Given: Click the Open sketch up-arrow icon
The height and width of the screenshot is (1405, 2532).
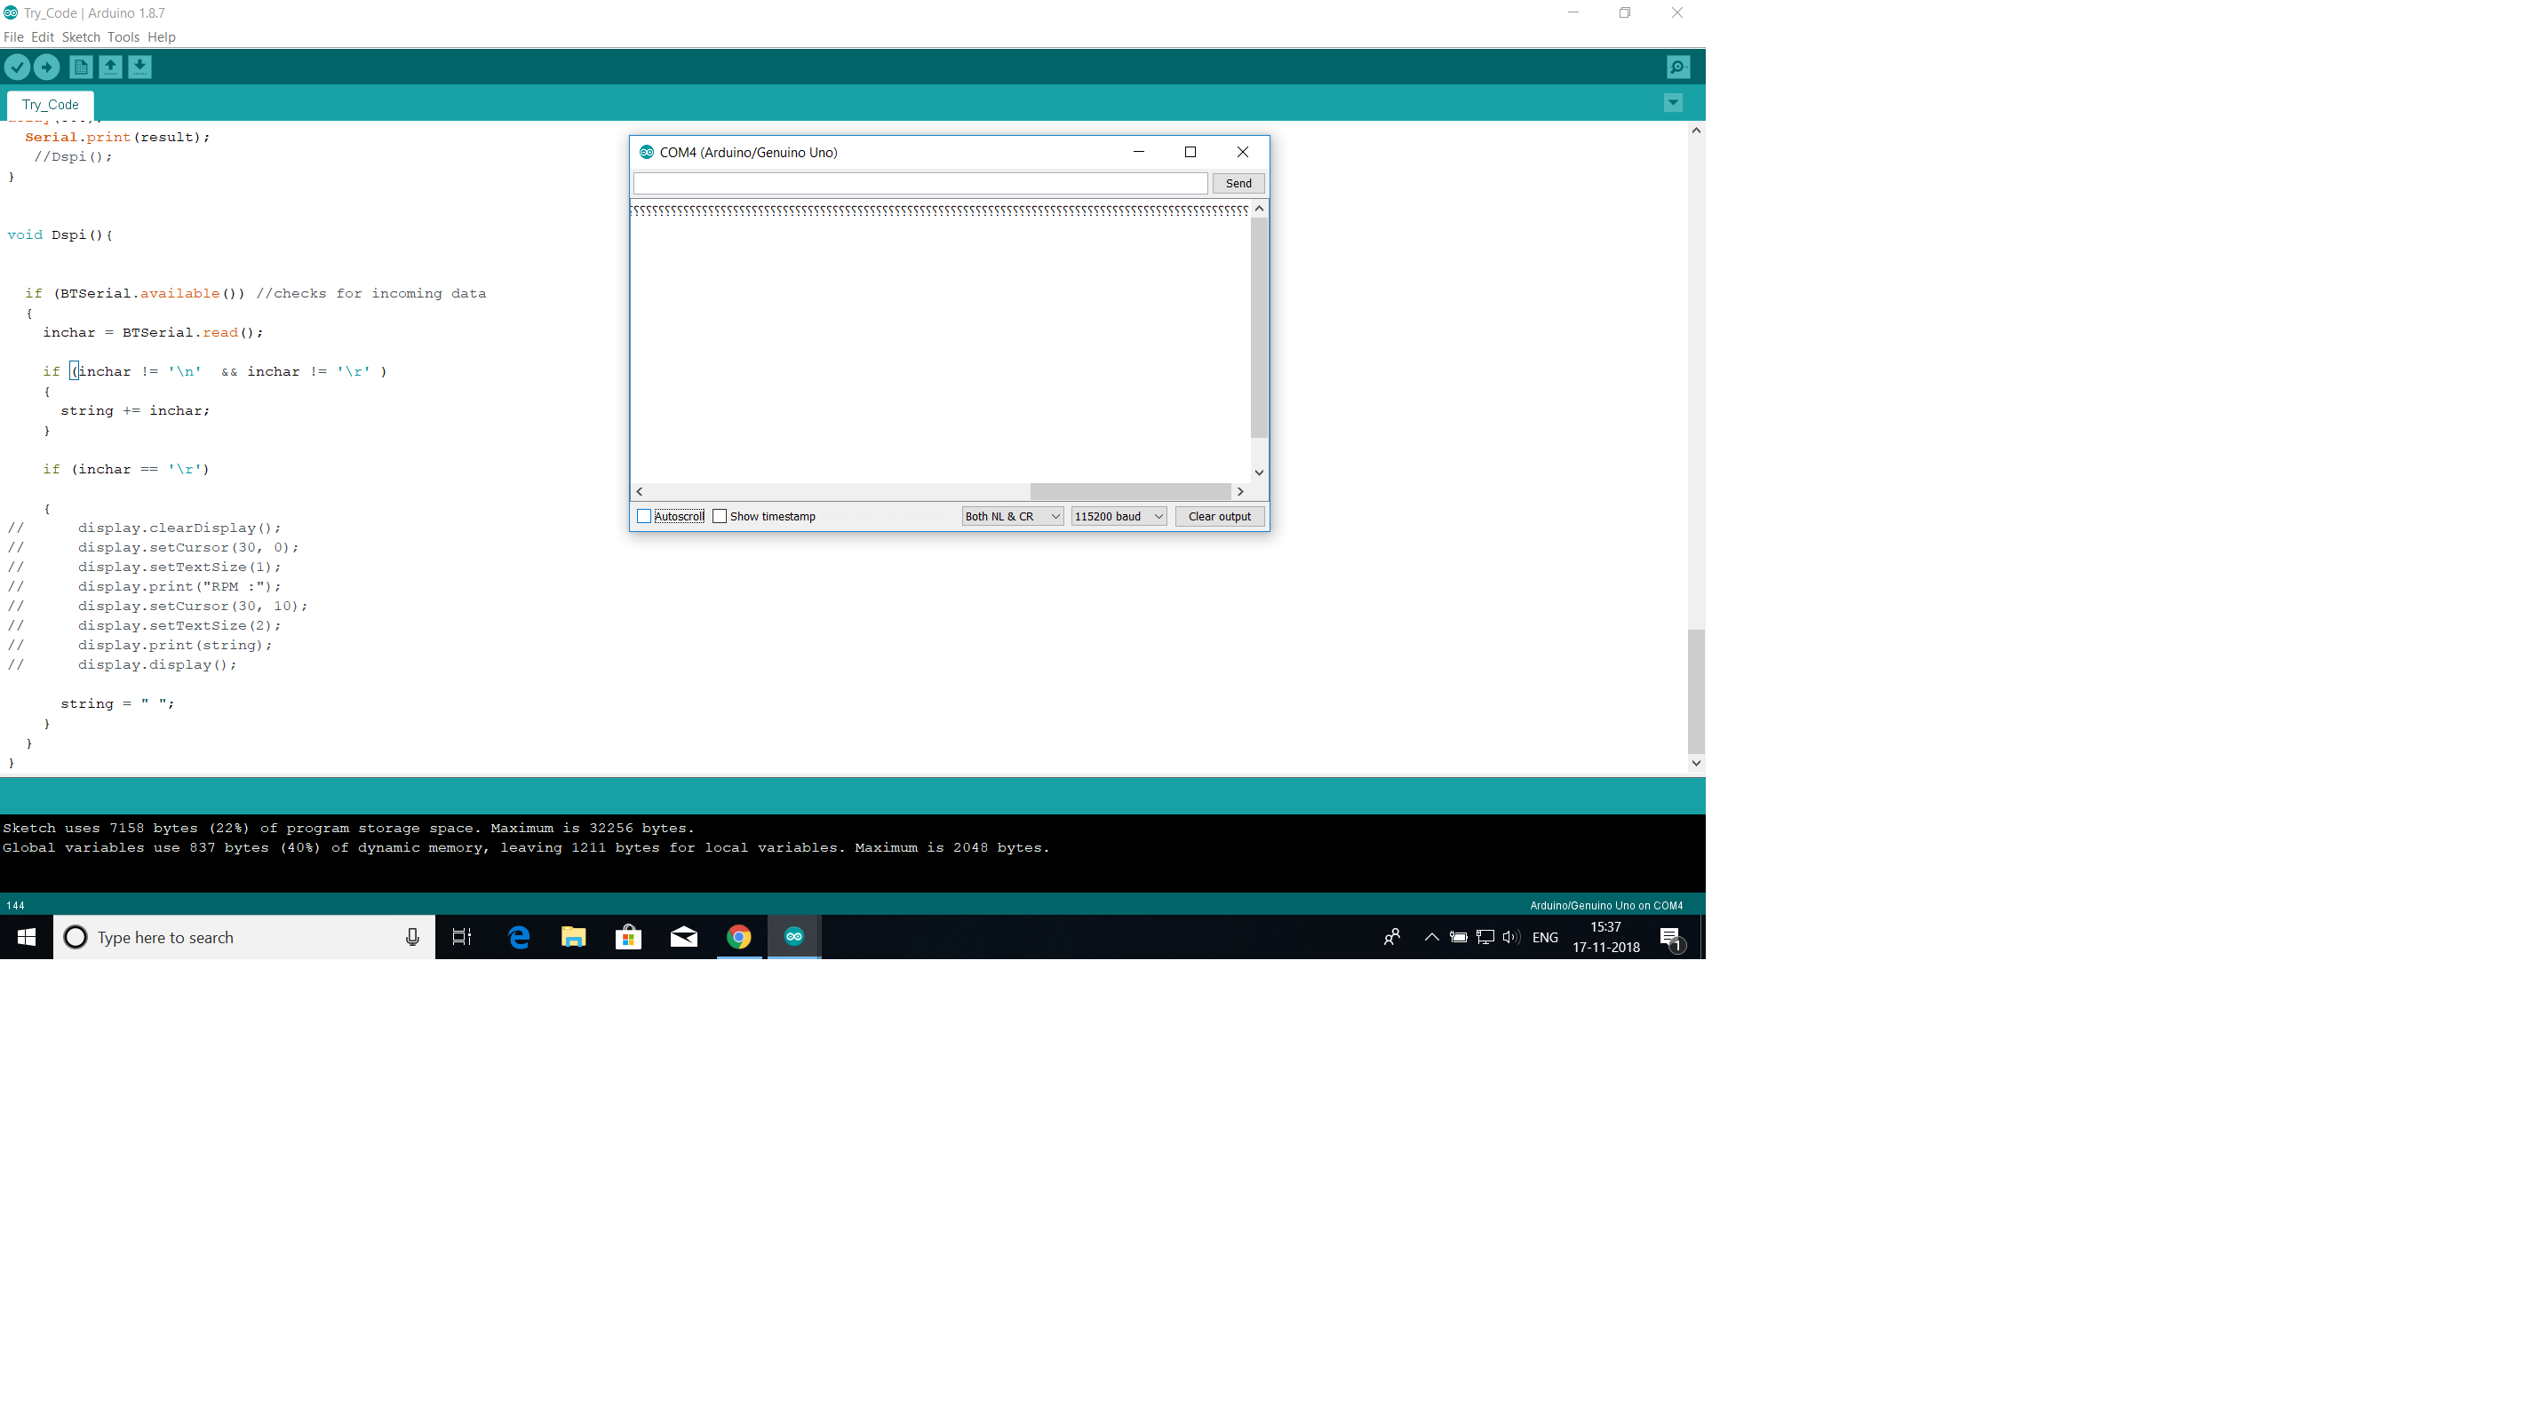Looking at the screenshot, I should pyautogui.click(x=110, y=67).
